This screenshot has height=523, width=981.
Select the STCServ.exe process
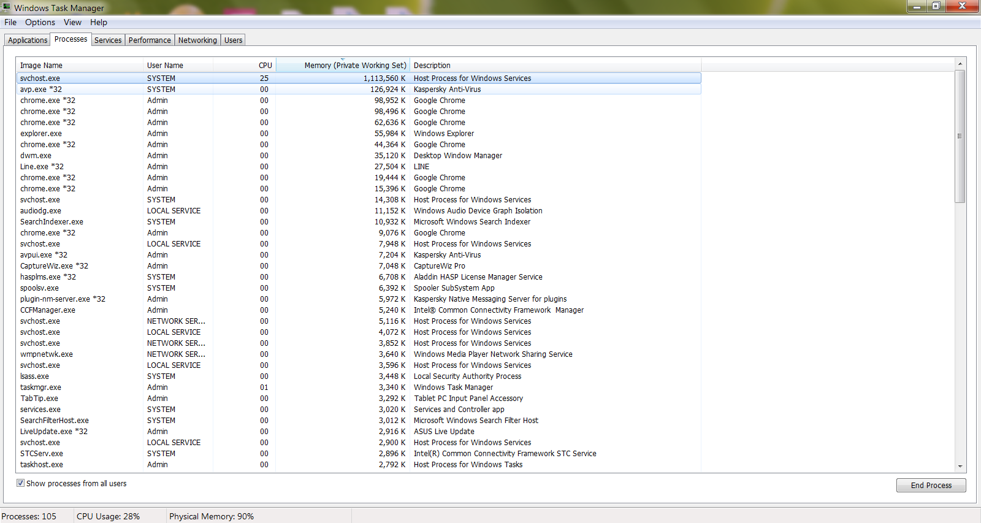[x=359, y=453]
